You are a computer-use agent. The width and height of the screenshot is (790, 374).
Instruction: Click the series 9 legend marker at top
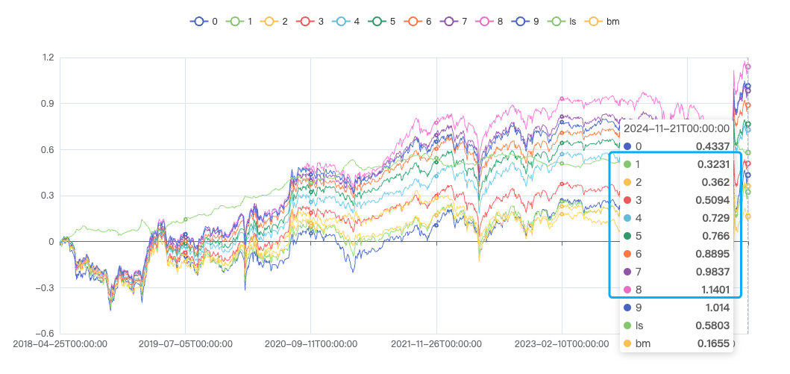[x=521, y=22]
